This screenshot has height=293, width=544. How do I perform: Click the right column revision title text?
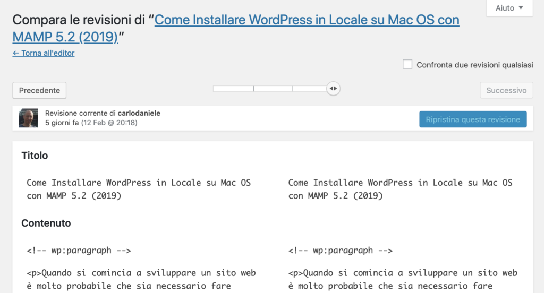[401, 189]
